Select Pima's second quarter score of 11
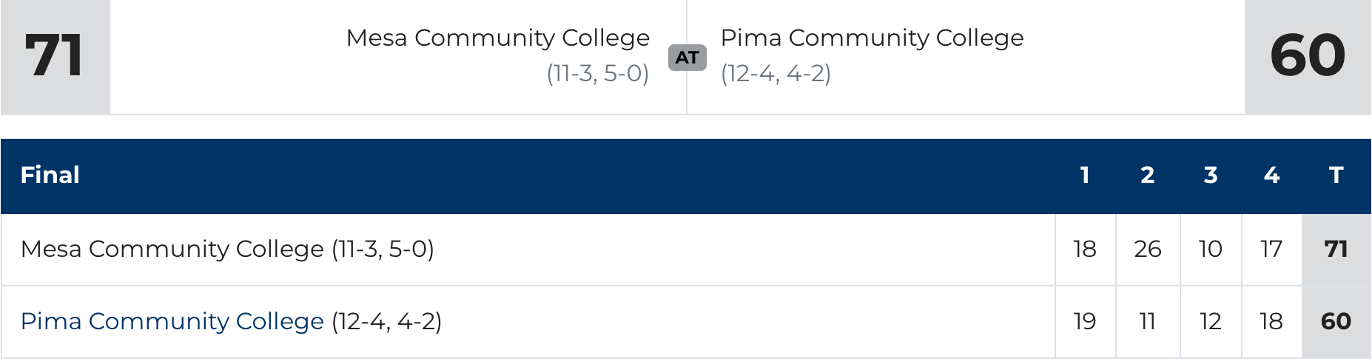The width and height of the screenshot is (1372, 361). (1147, 321)
